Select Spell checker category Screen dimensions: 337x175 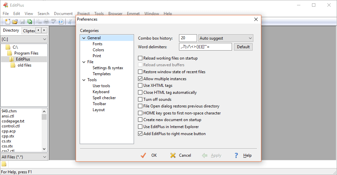point(104,98)
